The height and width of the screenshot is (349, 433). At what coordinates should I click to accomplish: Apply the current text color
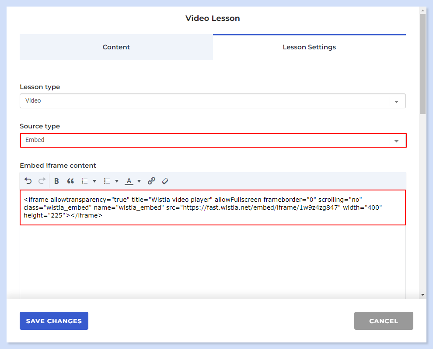click(129, 181)
